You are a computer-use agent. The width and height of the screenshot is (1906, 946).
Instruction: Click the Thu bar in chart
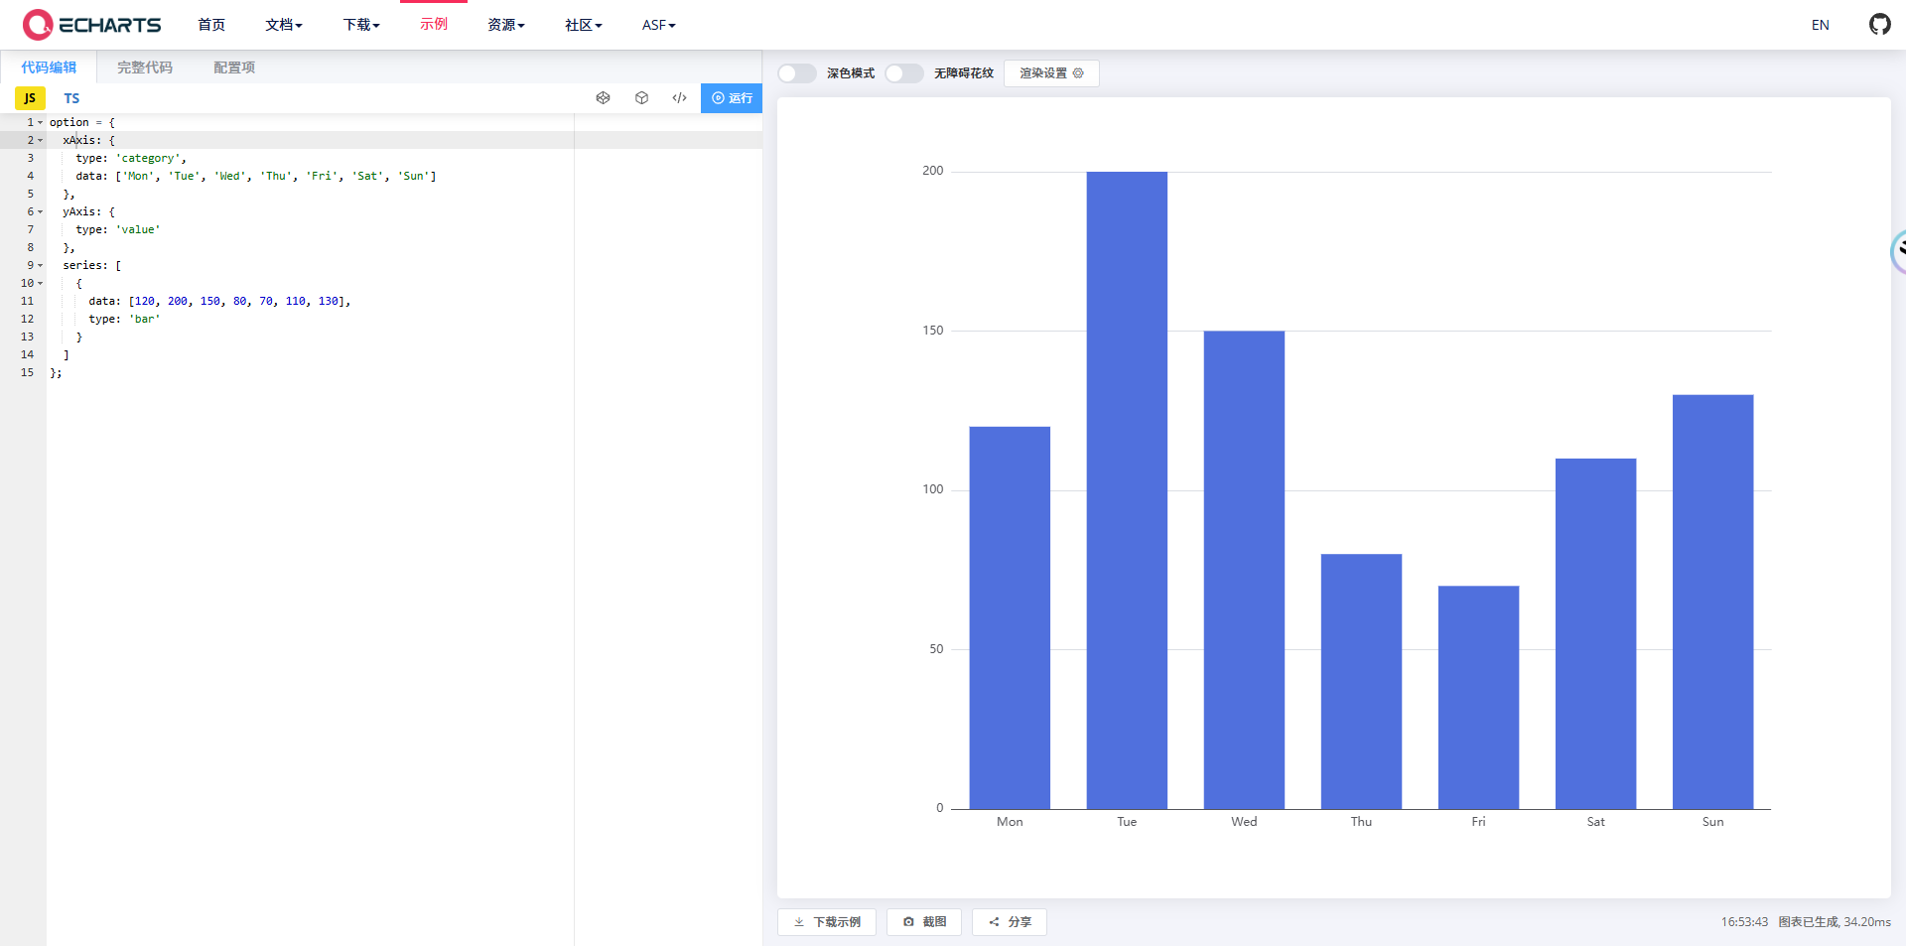(x=1361, y=681)
